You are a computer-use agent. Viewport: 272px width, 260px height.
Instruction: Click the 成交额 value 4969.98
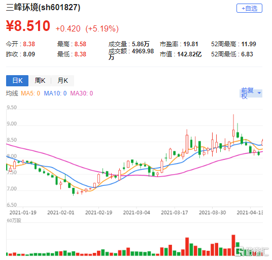coord(143,51)
